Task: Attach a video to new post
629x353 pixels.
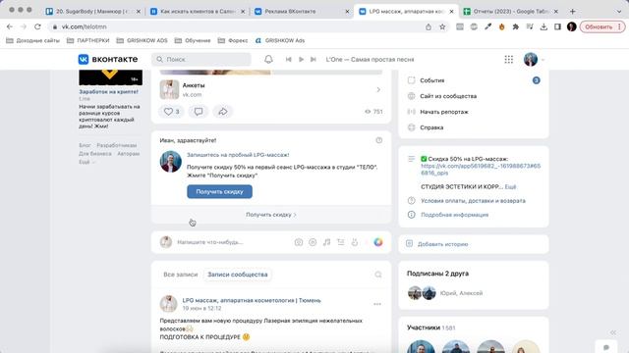Action: [x=313, y=242]
